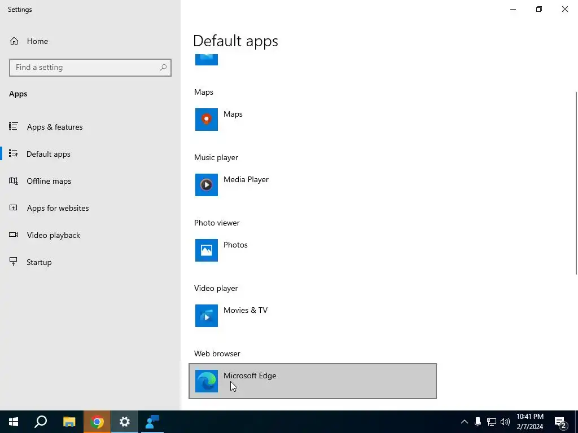Open Startup apps settings

click(x=39, y=262)
